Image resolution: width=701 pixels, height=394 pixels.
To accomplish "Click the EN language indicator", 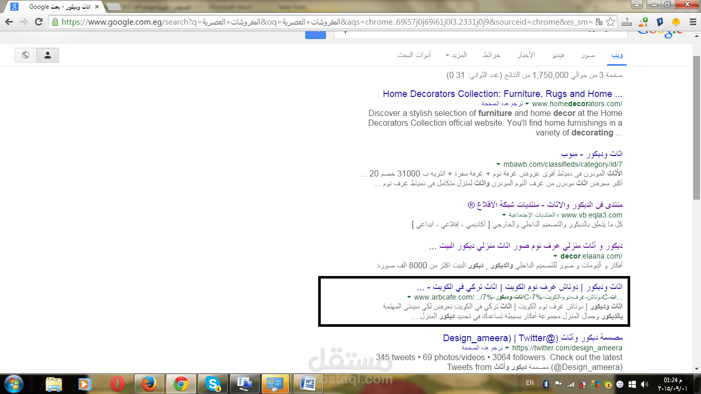I will coord(530,383).
